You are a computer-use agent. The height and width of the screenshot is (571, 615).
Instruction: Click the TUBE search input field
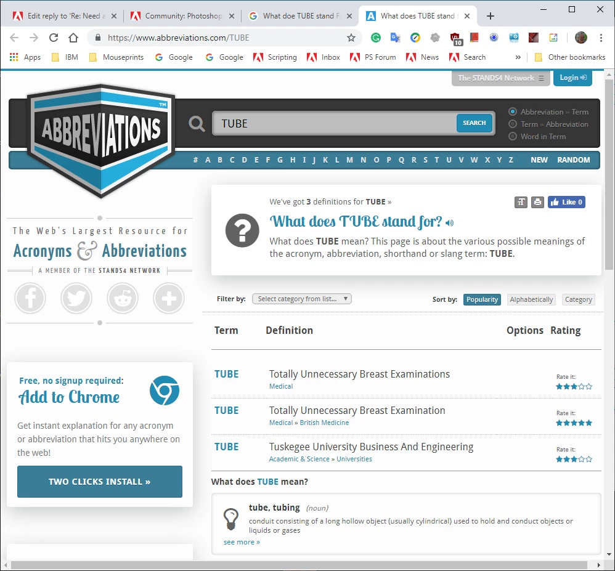334,124
